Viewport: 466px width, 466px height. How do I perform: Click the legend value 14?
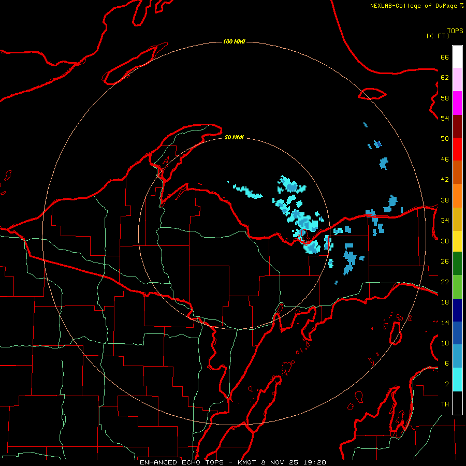(x=445, y=323)
